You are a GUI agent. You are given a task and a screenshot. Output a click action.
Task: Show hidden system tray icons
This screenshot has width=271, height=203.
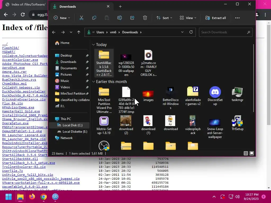(x=214, y=197)
